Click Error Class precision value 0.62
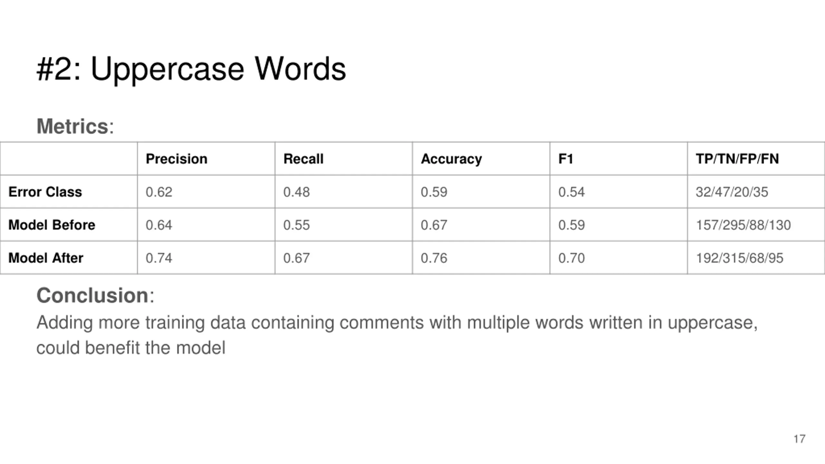The width and height of the screenshot is (825, 464). click(x=159, y=192)
